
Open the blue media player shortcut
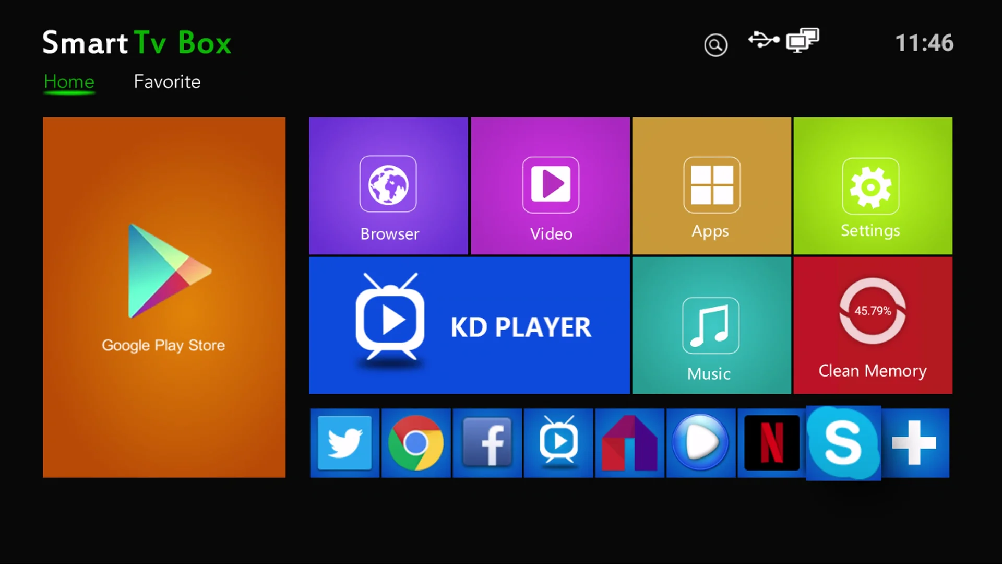(700, 443)
